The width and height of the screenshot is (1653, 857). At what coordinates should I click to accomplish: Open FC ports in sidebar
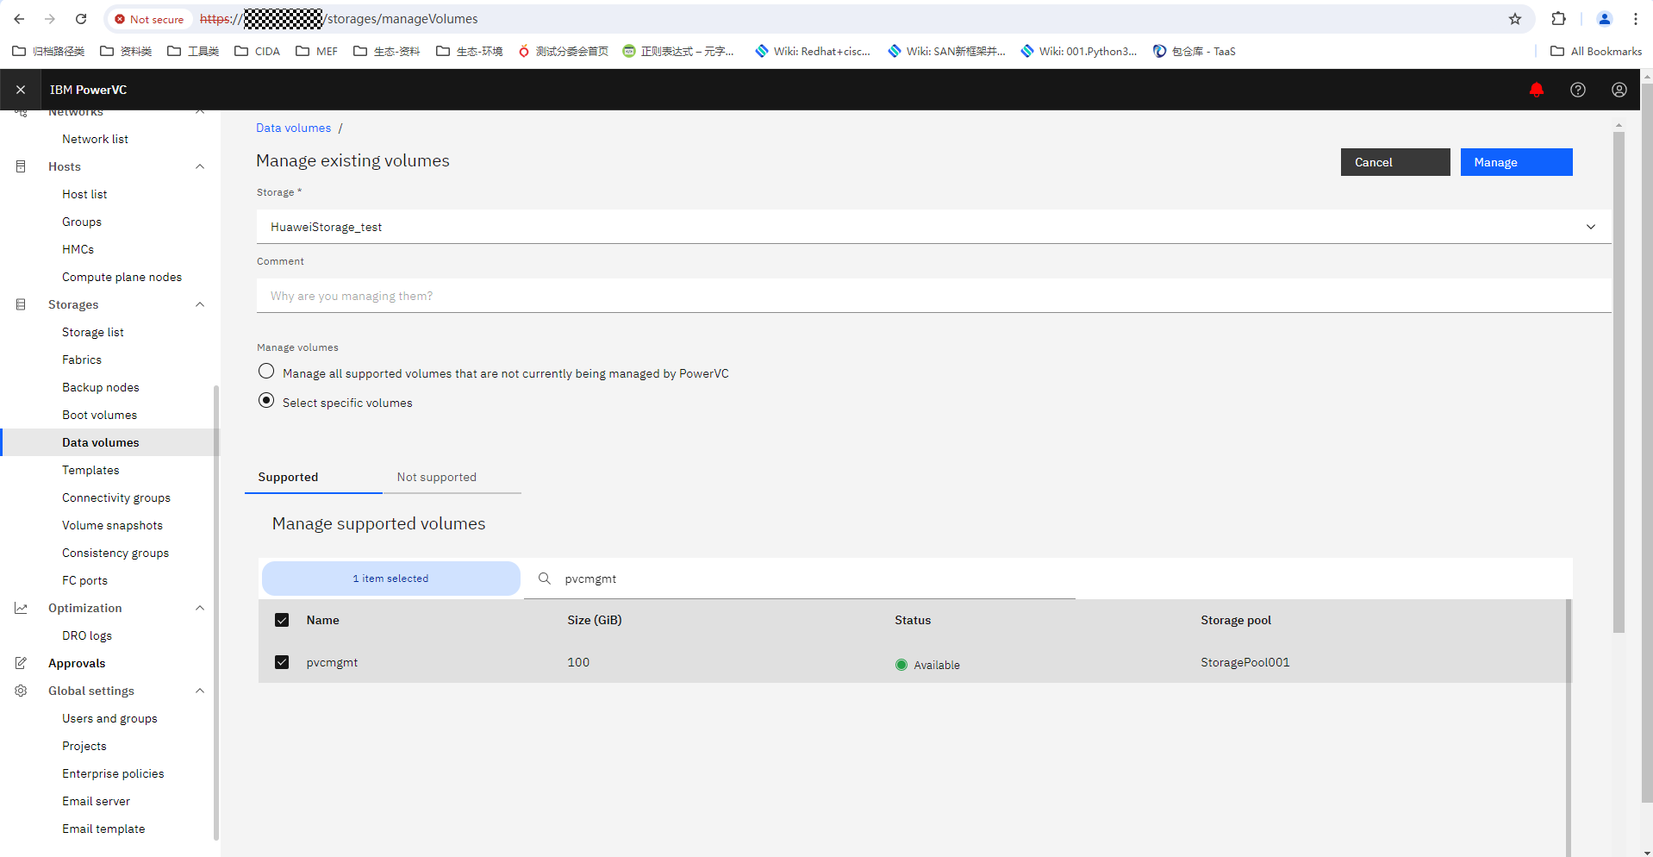pos(84,580)
